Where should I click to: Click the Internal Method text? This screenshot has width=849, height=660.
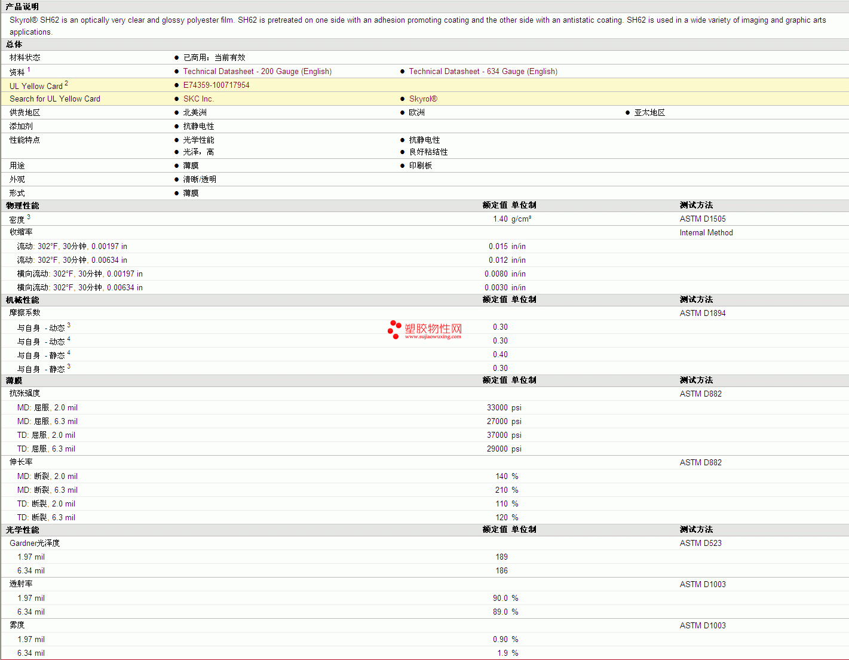tap(706, 232)
